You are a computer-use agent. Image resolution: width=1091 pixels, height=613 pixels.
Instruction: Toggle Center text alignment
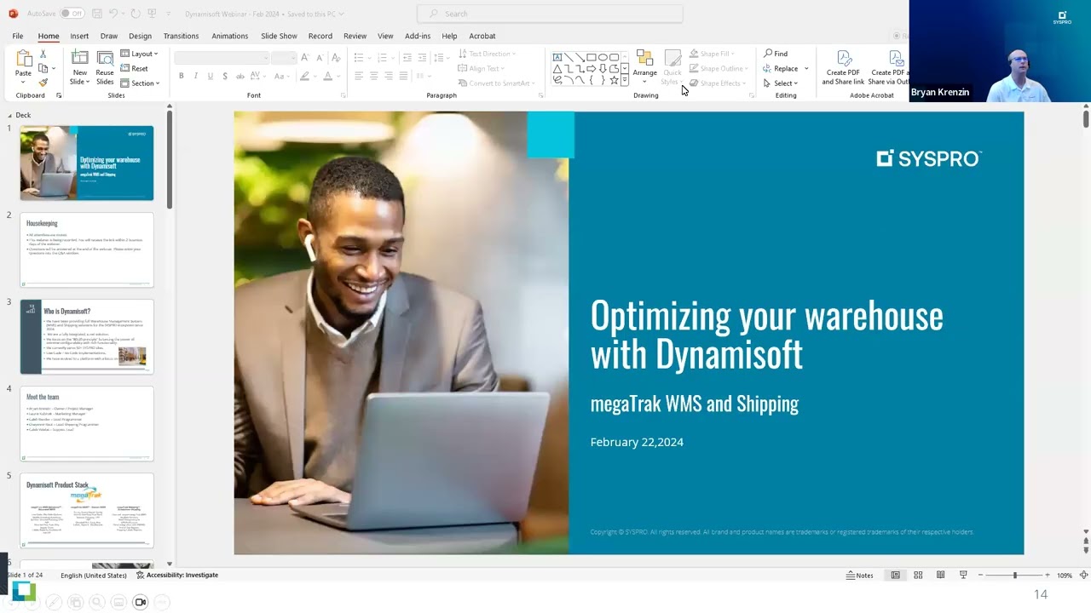point(373,76)
